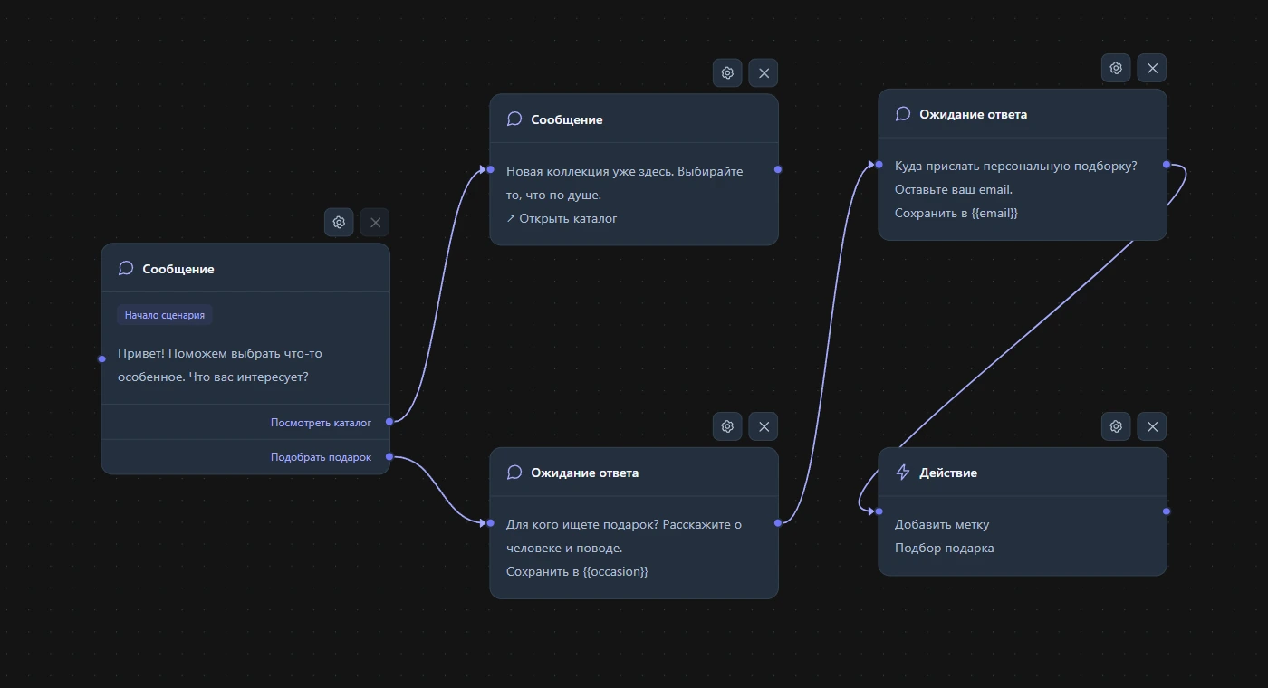The height and width of the screenshot is (688, 1268).
Task: Remove the email answer-wait node
Action: (1152, 68)
